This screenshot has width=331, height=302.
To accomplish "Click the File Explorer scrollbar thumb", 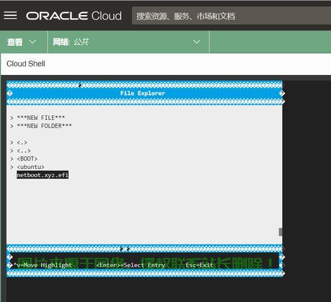I will coord(280,232).
